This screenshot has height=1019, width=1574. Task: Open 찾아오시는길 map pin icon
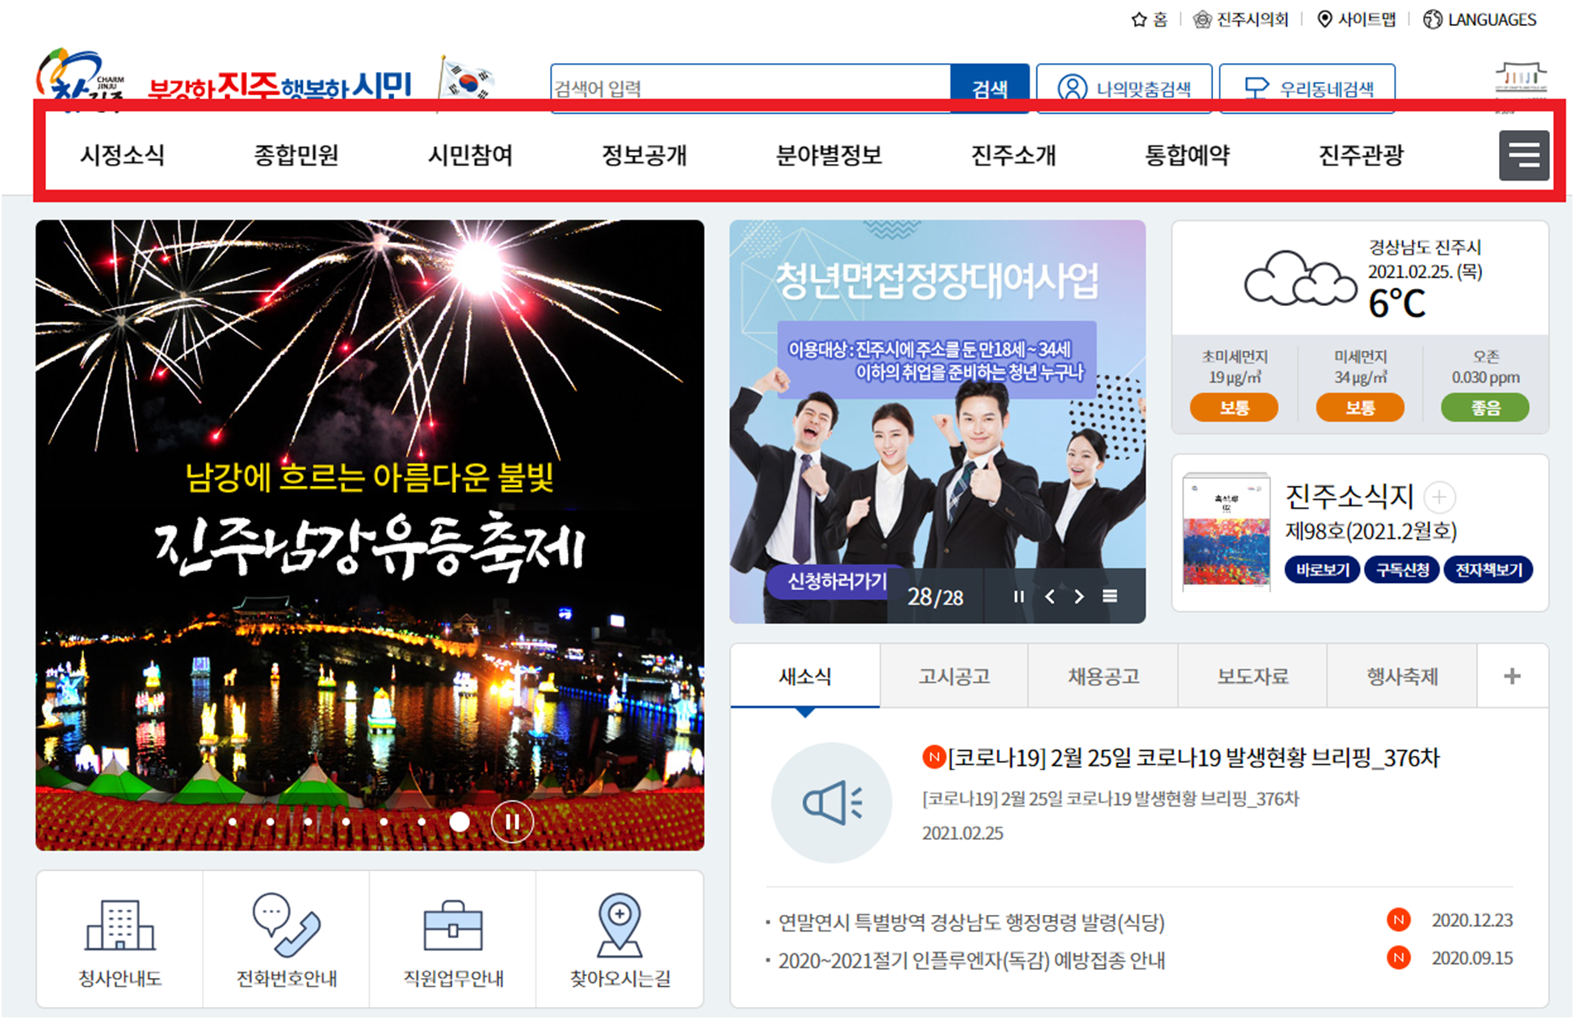619,925
